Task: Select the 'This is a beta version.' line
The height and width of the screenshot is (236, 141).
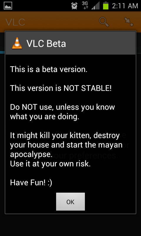Action: pos(49,69)
